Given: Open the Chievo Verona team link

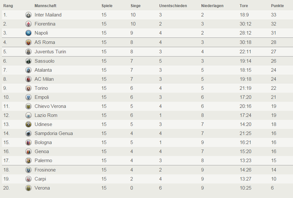Looking at the screenshot, I should pyautogui.click(x=50, y=106).
